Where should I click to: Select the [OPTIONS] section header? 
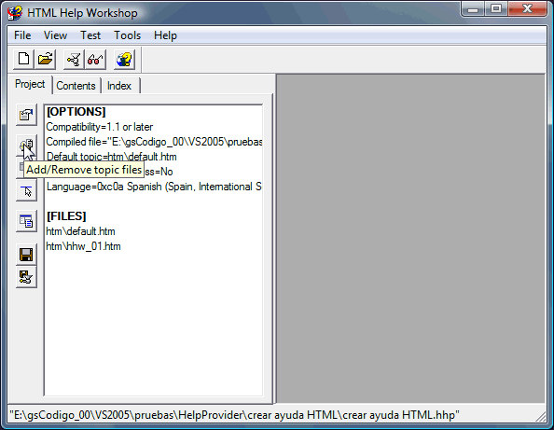tap(76, 112)
